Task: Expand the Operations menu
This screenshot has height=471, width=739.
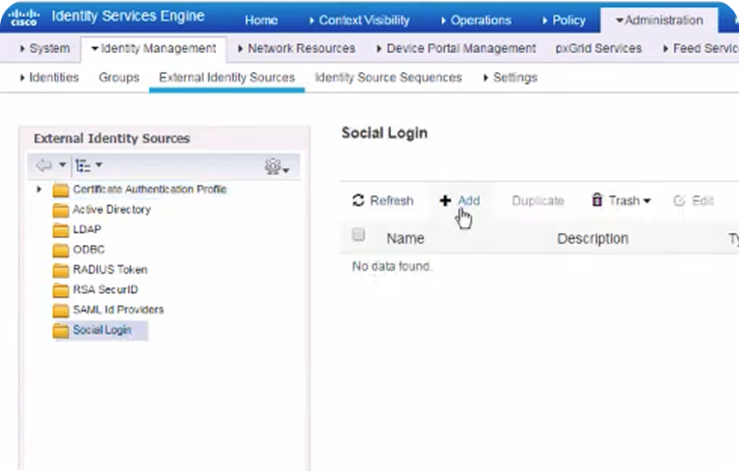Action: pyautogui.click(x=476, y=21)
